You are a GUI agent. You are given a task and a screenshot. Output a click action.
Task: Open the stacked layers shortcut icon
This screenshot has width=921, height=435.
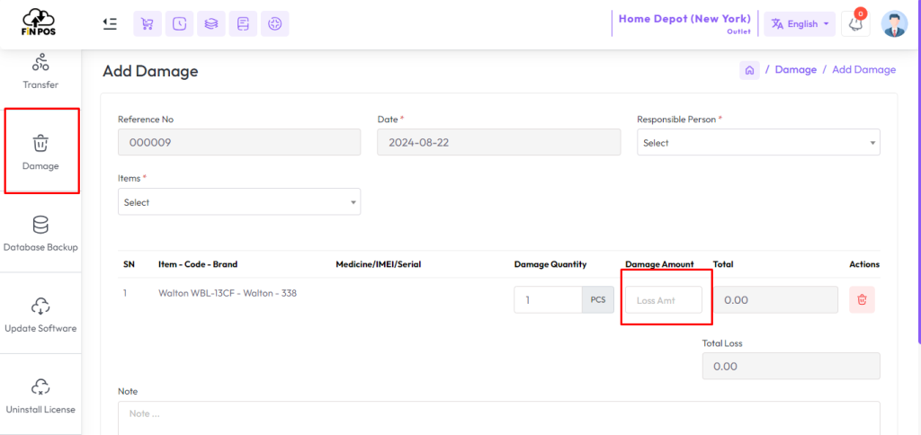click(x=210, y=23)
